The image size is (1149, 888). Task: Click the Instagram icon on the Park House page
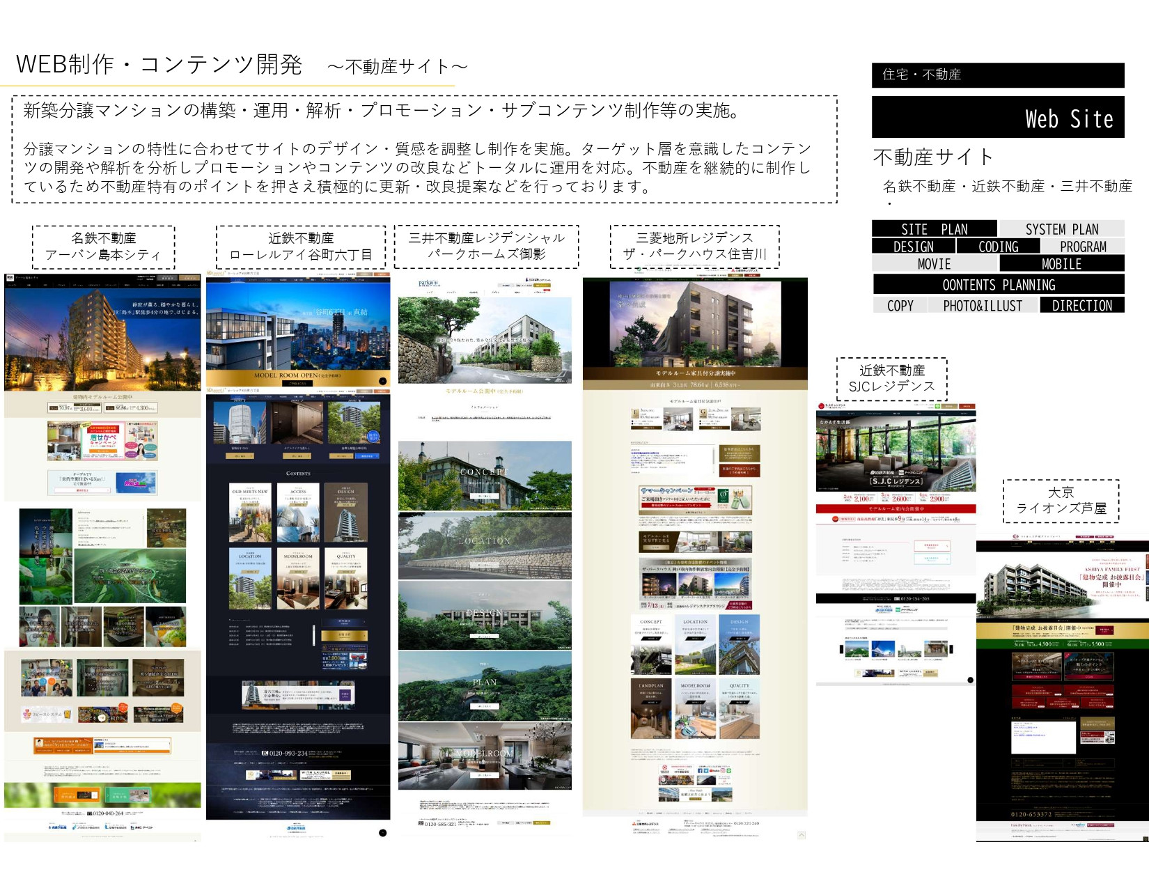723,771
